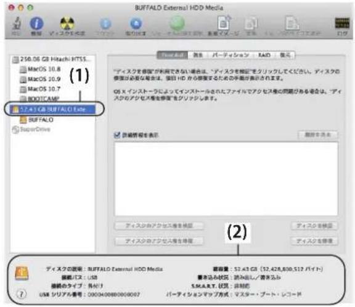This screenshot has width=355, height=307.
Task: Click the help question mark button
Action: click(x=22, y=294)
